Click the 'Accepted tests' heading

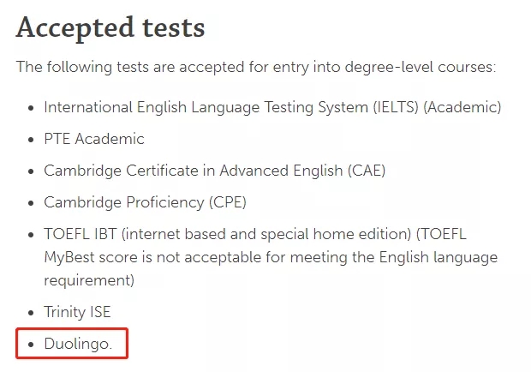[x=110, y=28]
